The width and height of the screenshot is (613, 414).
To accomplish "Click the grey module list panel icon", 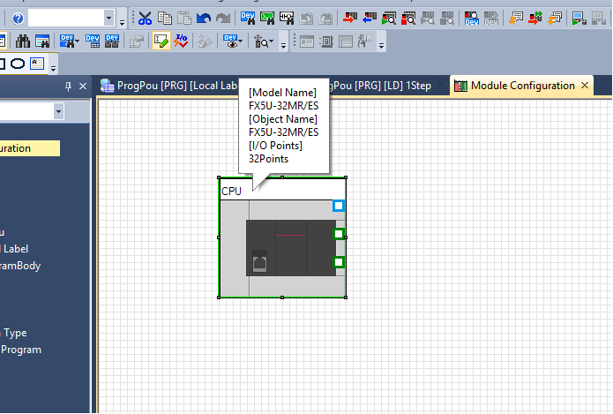I will click(307, 41).
